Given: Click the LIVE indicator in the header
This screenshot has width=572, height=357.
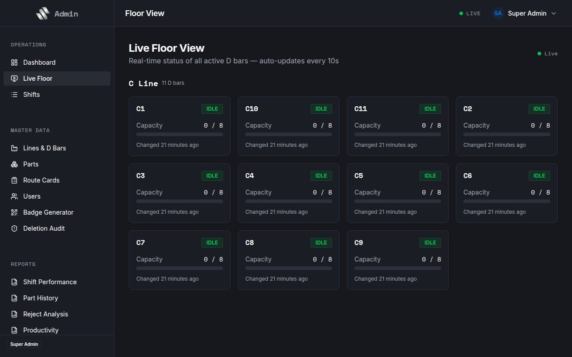Looking at the screenshot, I should click(x=470, y=13).
